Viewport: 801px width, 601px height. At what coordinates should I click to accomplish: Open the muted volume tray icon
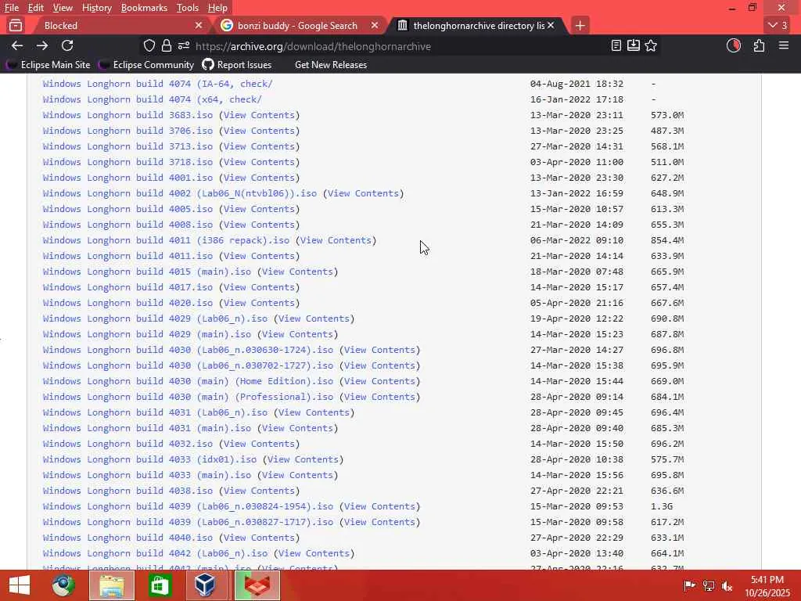[727, 585]
